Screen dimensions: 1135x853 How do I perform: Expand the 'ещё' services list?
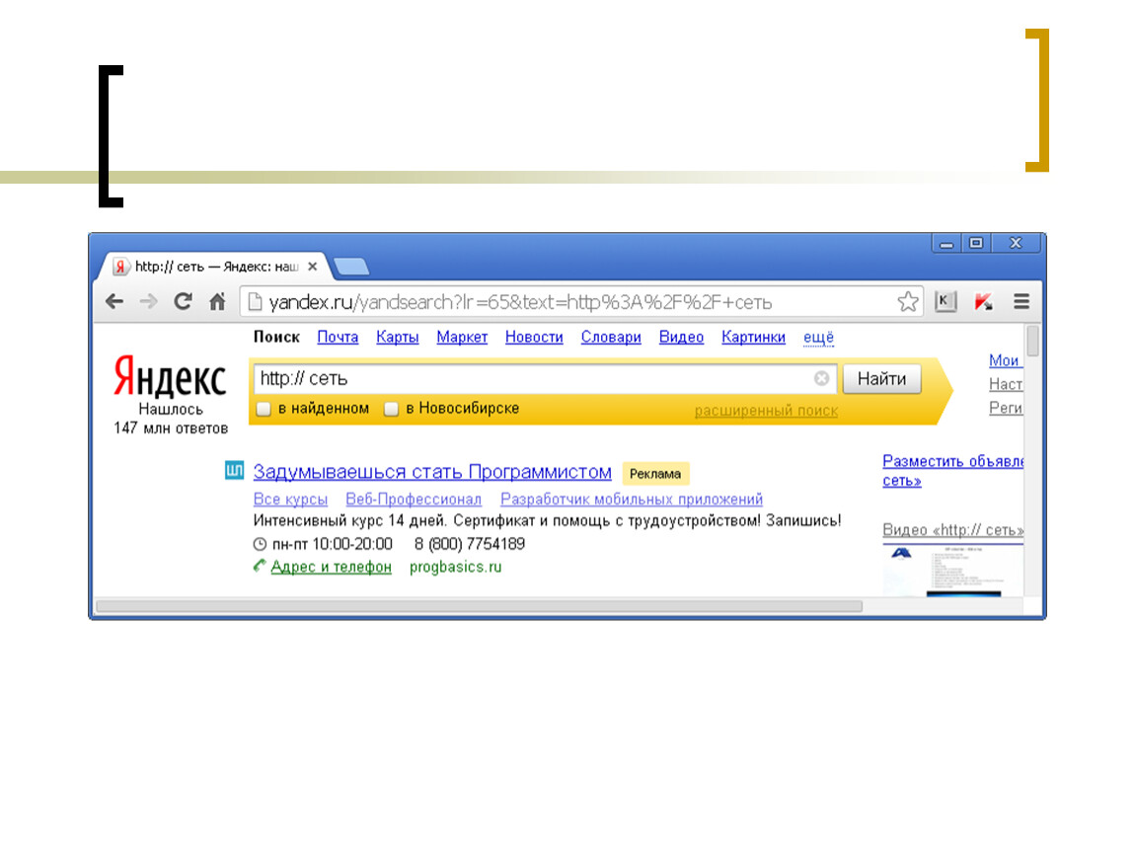click(818, 338)
